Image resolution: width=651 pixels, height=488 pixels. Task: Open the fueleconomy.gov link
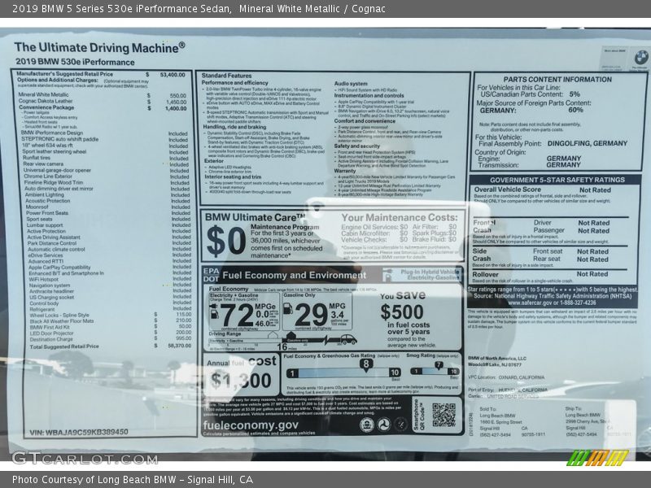(x=251, y=425)
